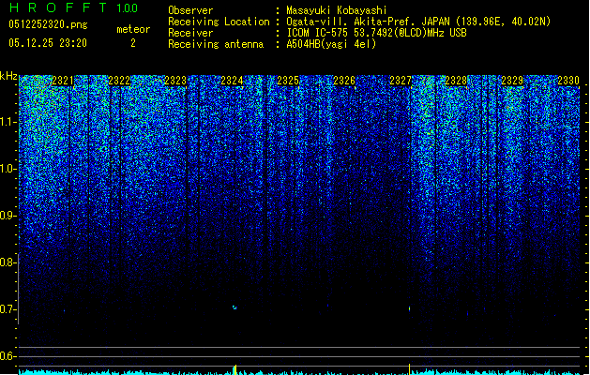Click the yellow power spike below 2327
590x375 pixels.
coord(409,369)
